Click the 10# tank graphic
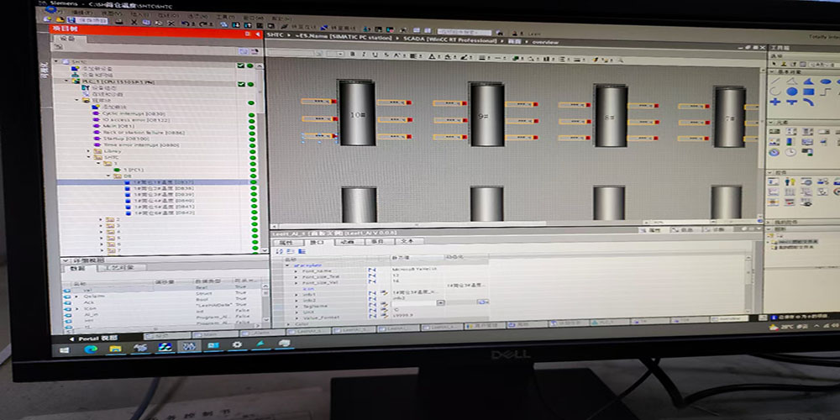The image size is (840, 420). click(x=356, y=113)
